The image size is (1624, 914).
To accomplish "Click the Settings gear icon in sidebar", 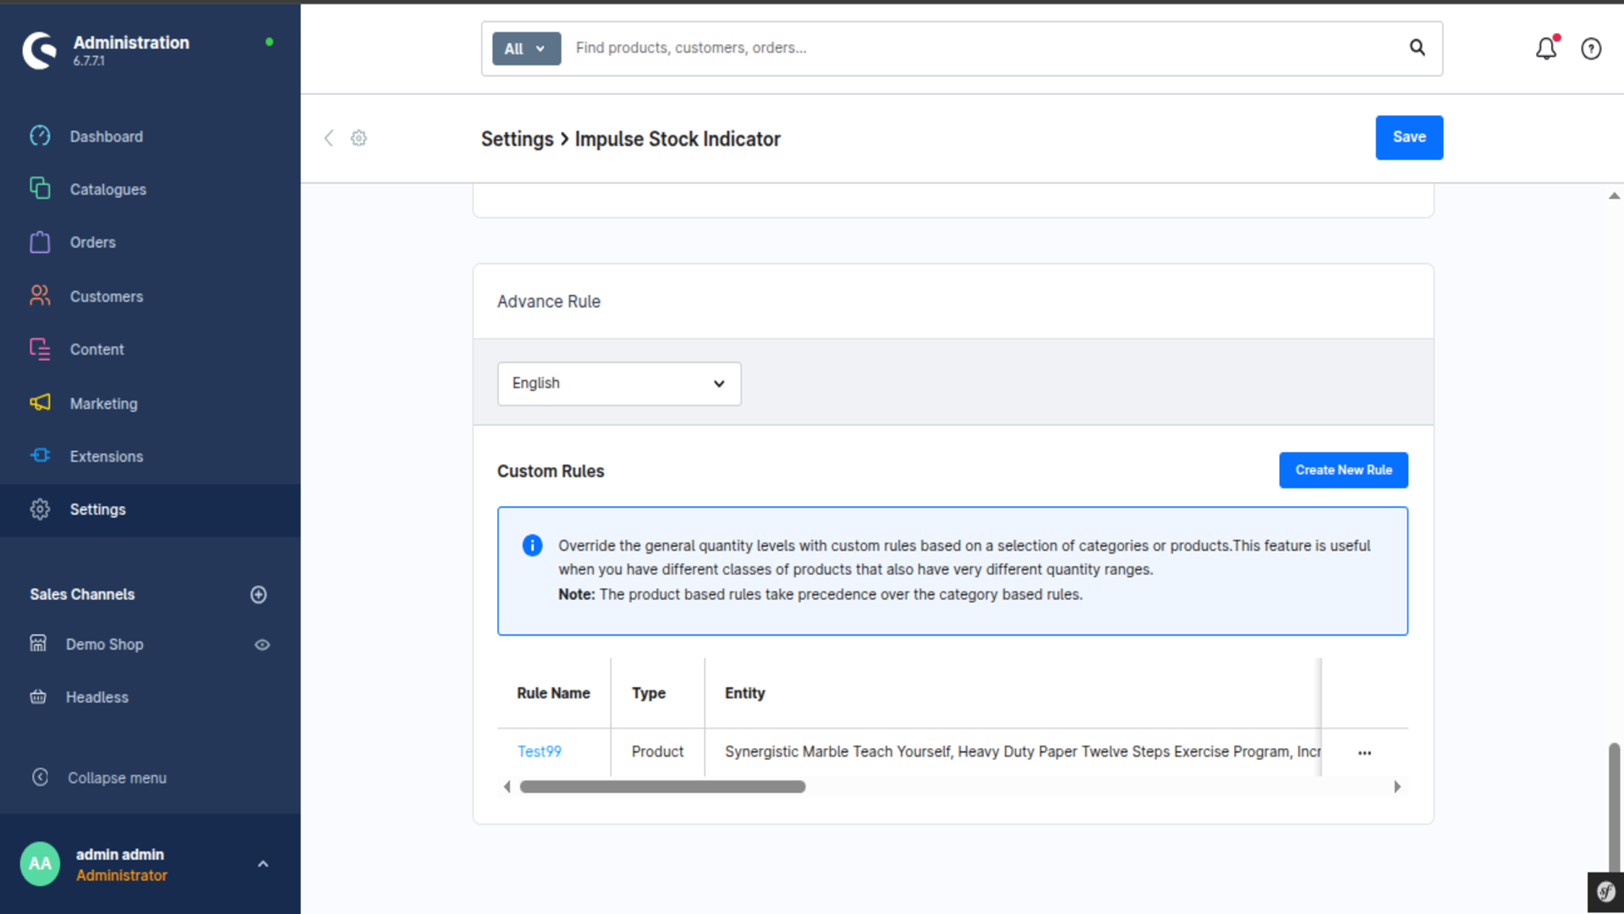I will click(40, 509).
